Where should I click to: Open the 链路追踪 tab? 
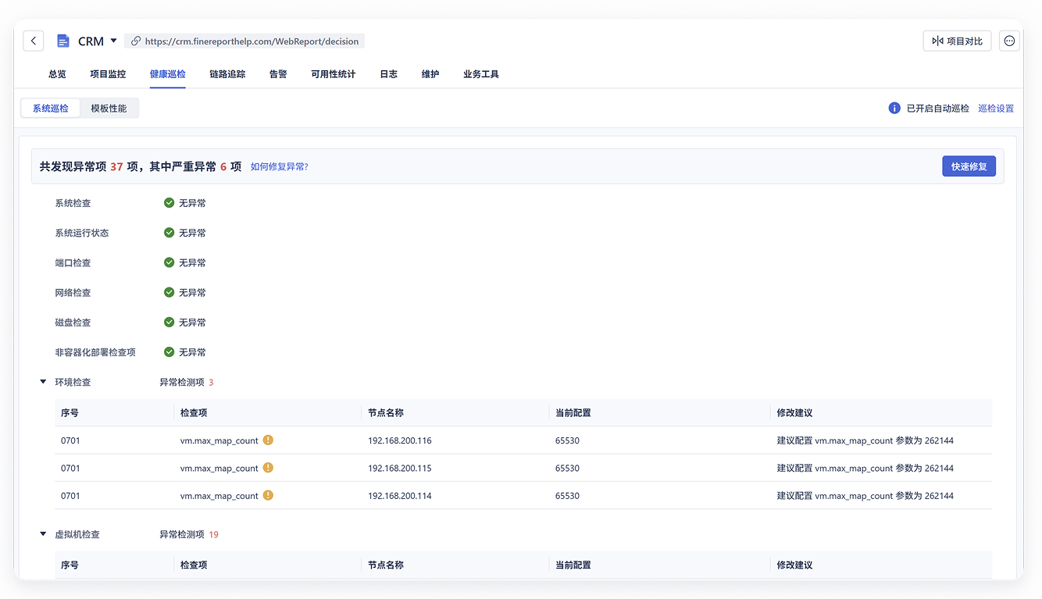[x=227, y=74]
